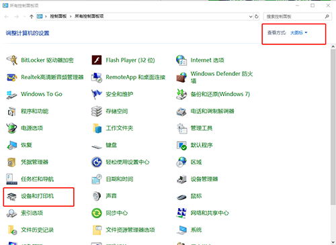The image size is (336, 245).
Task: Open the 程序和功能 link text
Action: click(x=35, y=111)
